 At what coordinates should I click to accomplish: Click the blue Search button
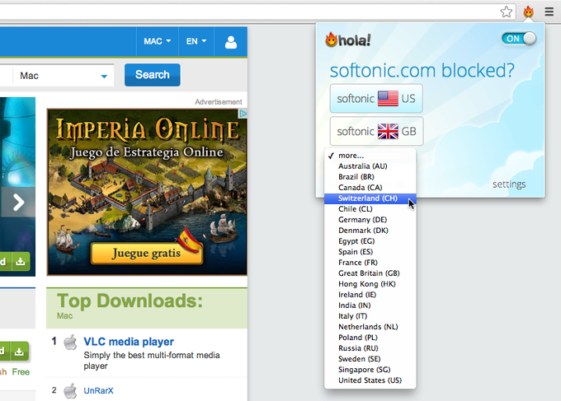(x=152, y=75)
